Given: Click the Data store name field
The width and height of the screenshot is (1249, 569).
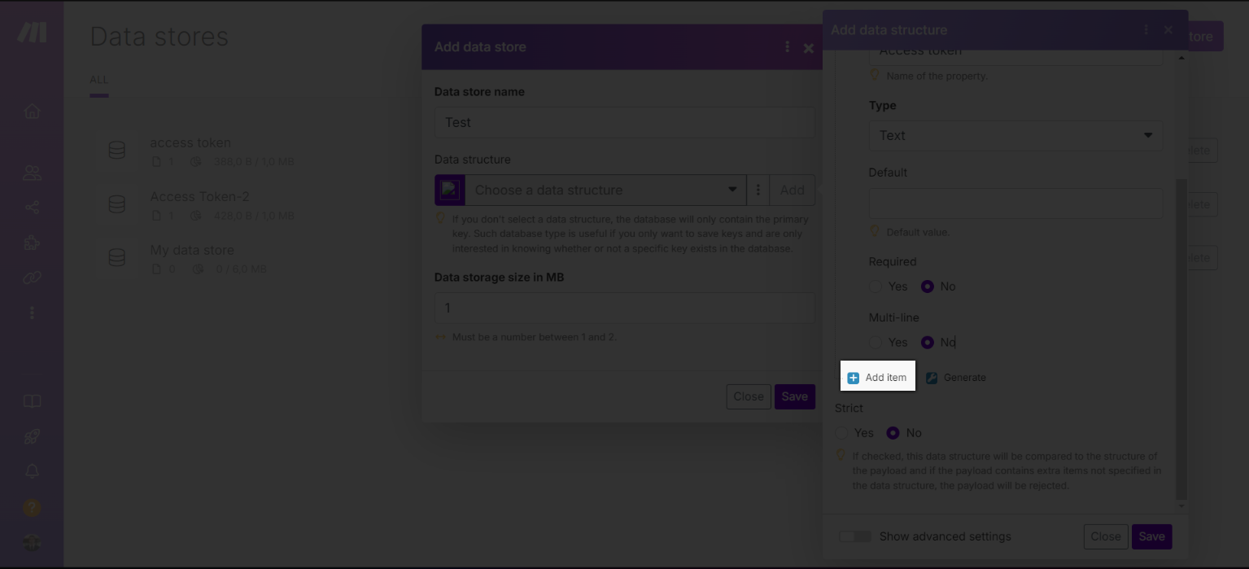Looking at the screenshot, I should (x=625, y=122).
